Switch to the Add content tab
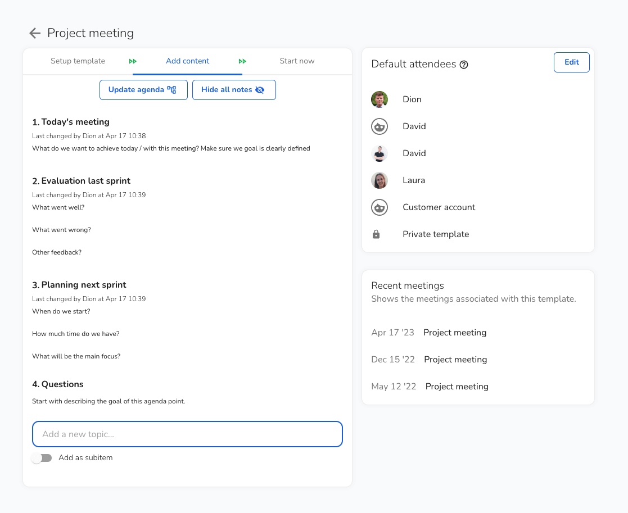Viewport: 628px width, 513px height. coord(187,61)
